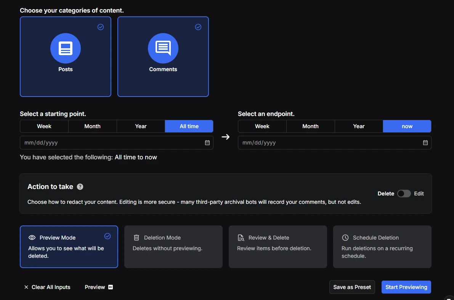454x300 pixels.
Task: Click the Review & Delete document icon
Action: point(241,238)
